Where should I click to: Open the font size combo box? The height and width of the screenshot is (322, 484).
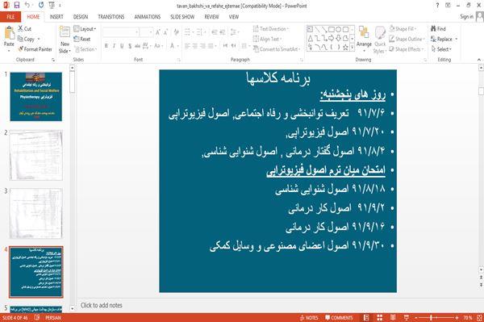[146, 32]
